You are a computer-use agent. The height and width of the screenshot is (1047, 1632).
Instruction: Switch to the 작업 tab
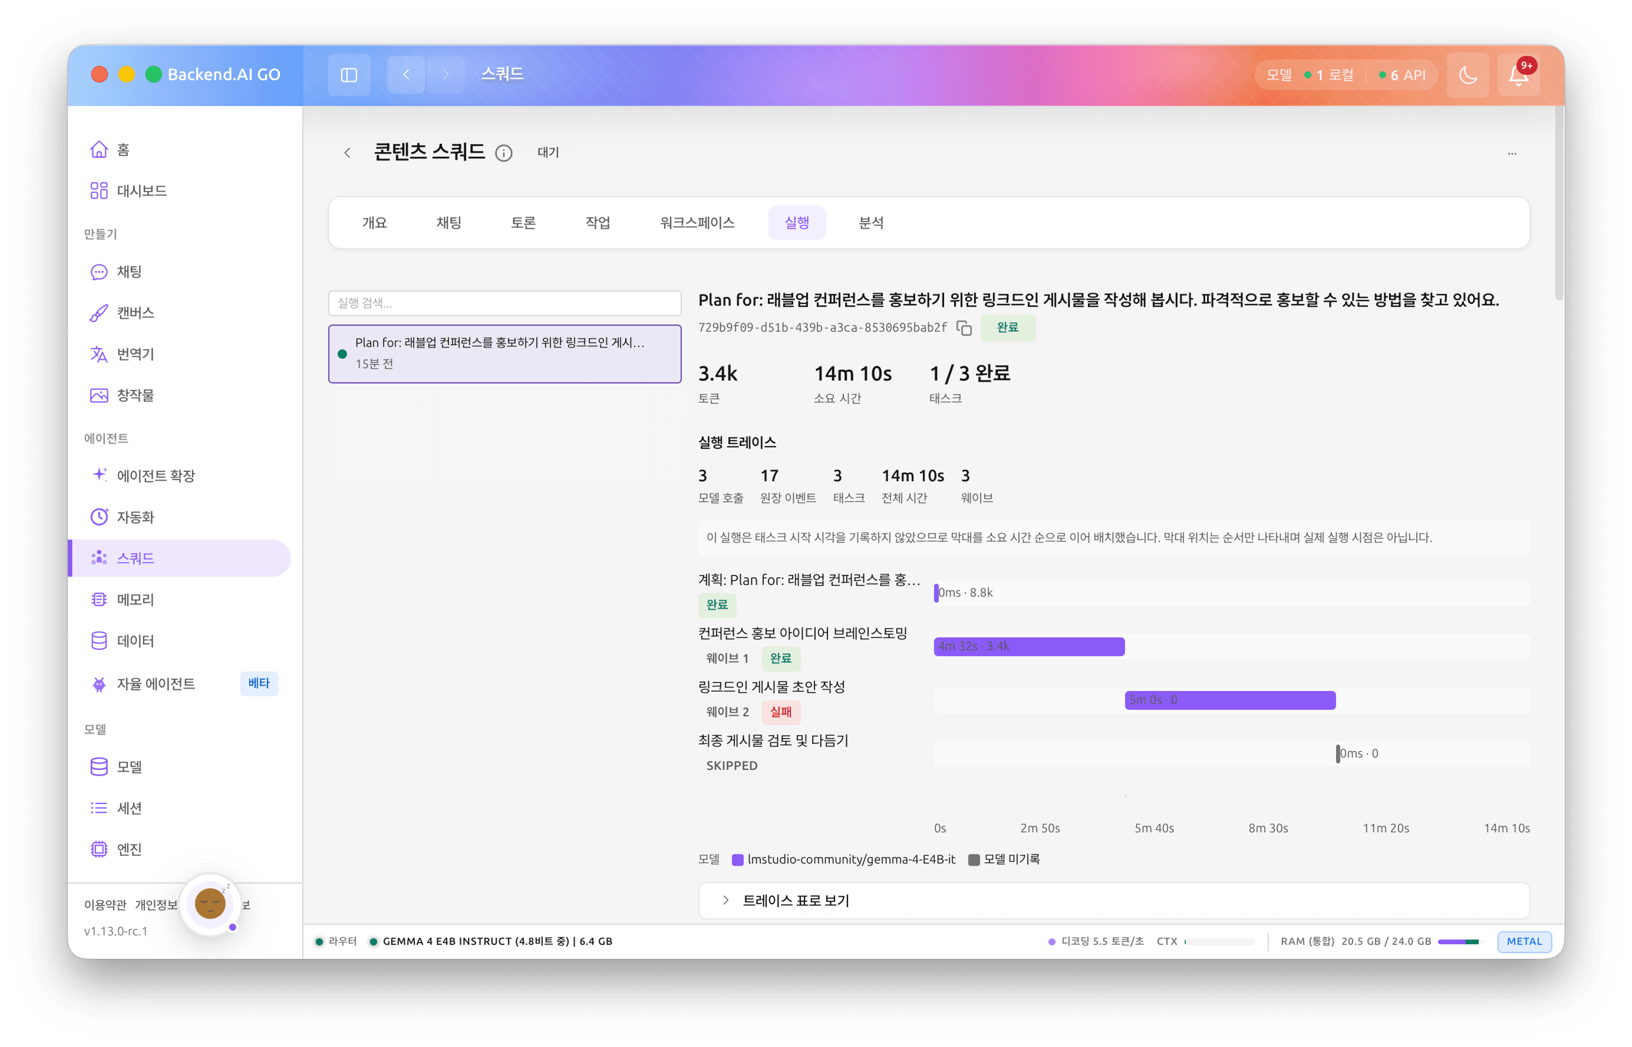click(x=598, y=223)
